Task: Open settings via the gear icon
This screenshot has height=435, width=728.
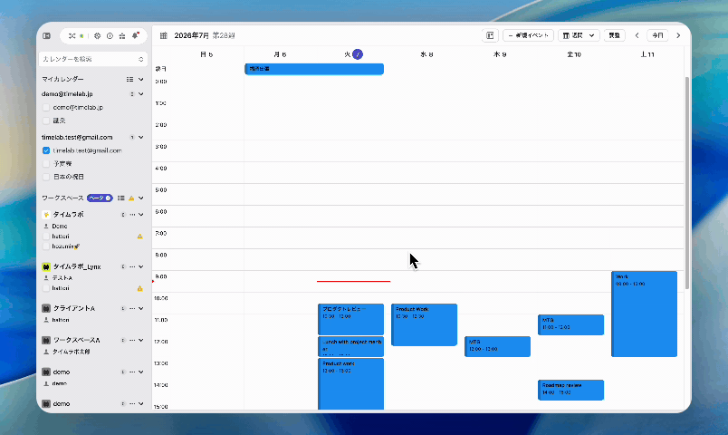Action: point(97,35)
